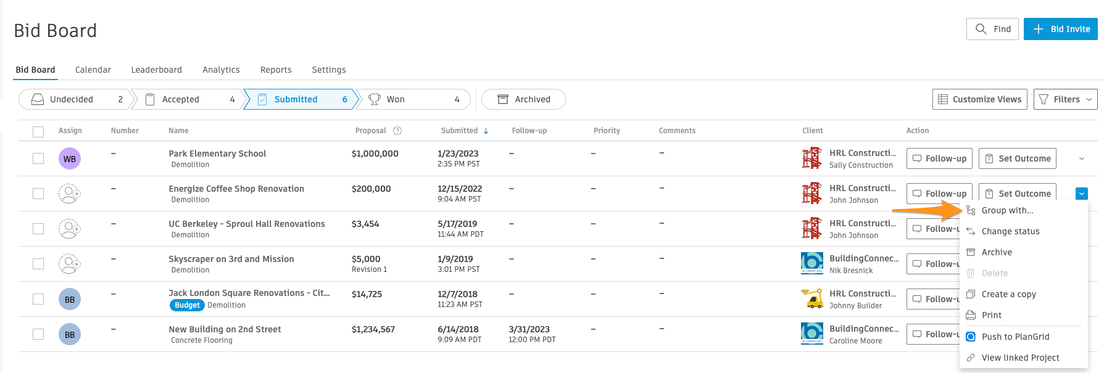Click Set Outcome for Park Elementary School
Viewport: 1112px width, 373px height.
coord(1017,158)
